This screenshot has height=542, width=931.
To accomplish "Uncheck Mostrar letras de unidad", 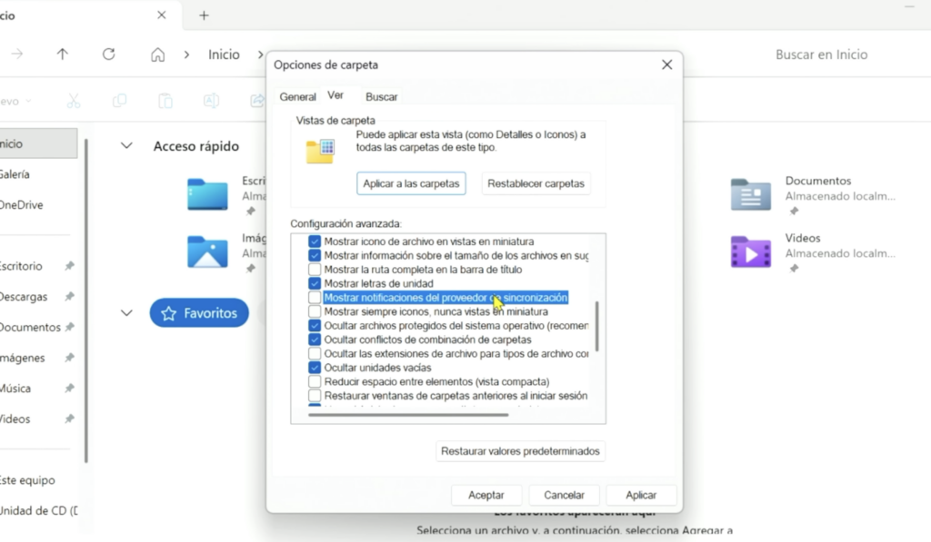I will point(315,283).
